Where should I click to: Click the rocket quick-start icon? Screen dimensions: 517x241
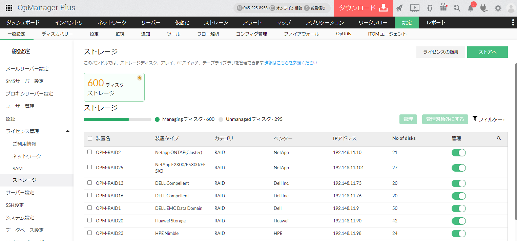click(x=399, y=8)
